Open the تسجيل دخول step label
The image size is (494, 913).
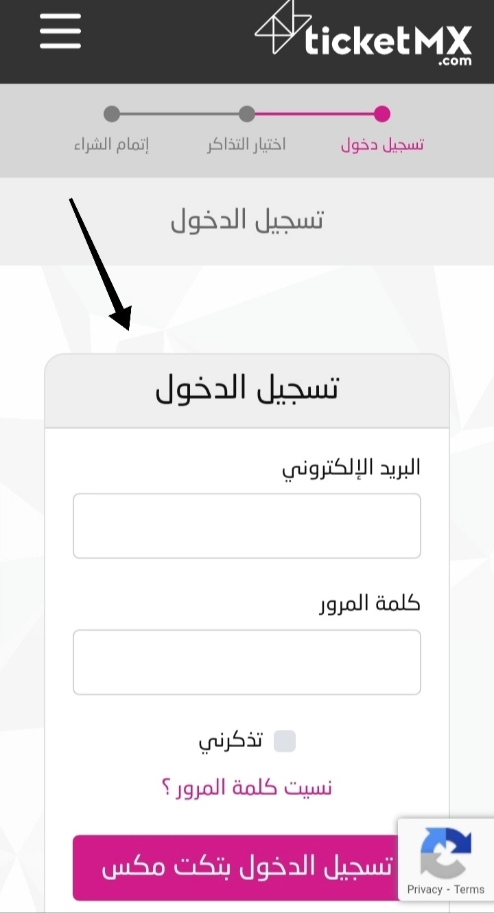click(x=382, y=145)
